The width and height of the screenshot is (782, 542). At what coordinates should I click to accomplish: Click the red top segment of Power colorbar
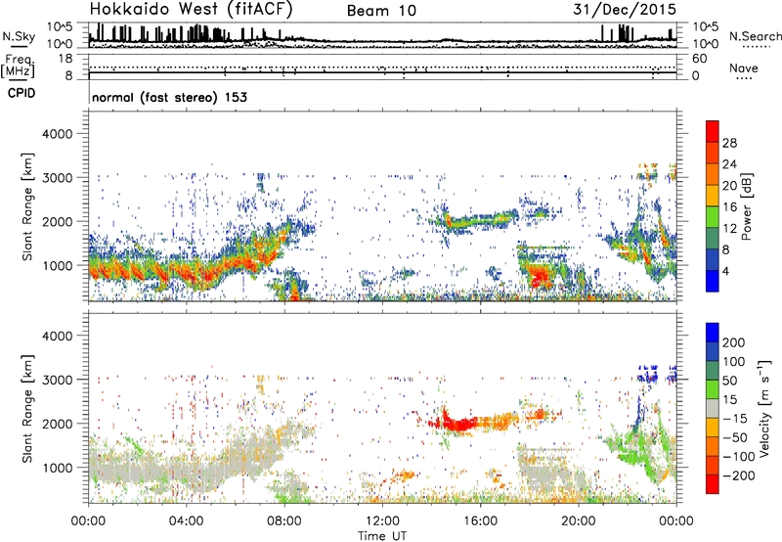tap(713, 132)
